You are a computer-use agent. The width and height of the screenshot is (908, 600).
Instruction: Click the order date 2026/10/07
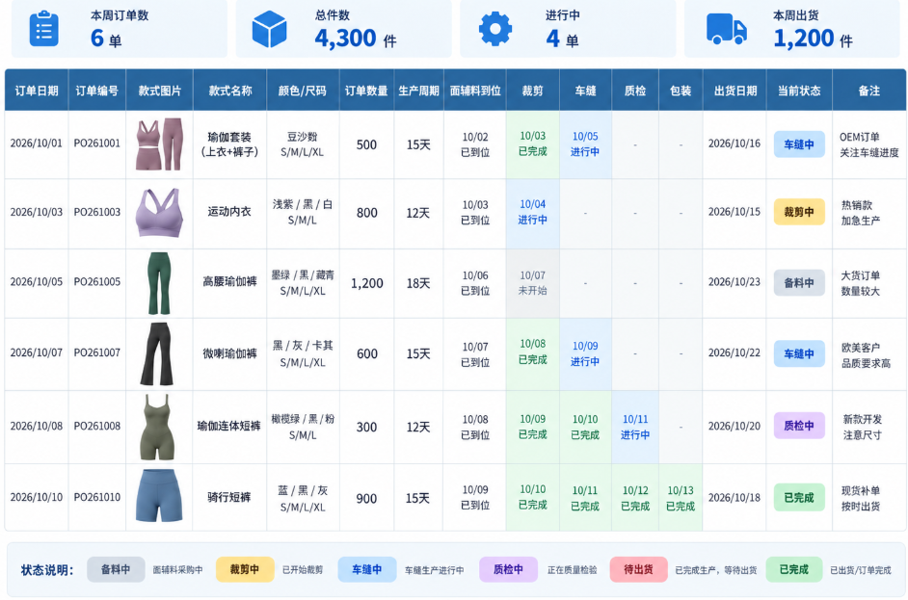(37, 352)
